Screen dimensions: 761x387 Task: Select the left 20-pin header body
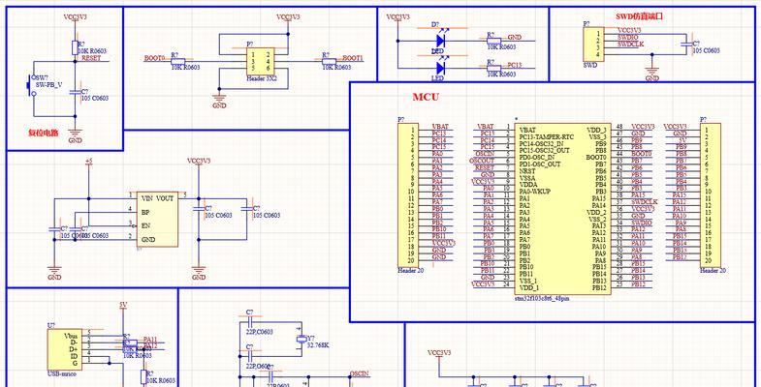(x=408, y=194)
